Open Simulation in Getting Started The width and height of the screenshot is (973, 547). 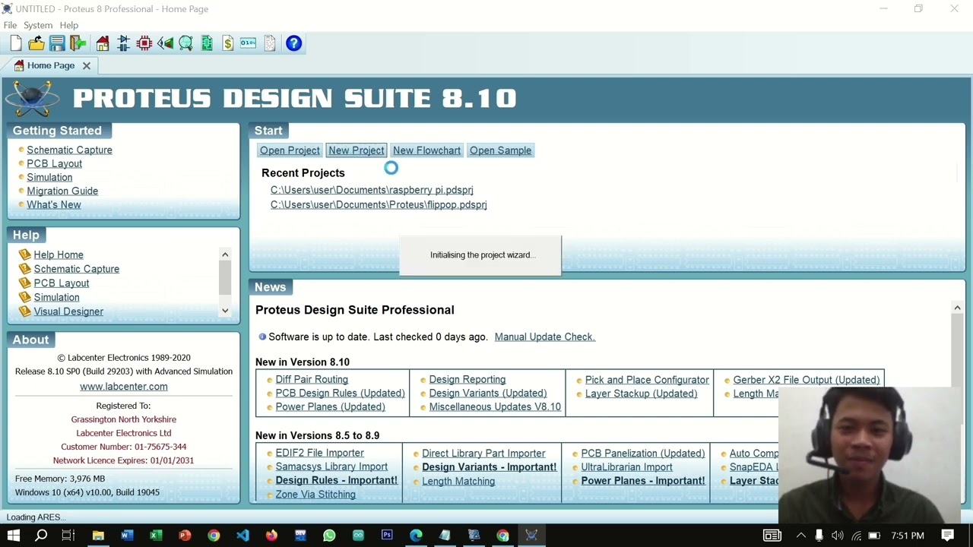point(49,177)
